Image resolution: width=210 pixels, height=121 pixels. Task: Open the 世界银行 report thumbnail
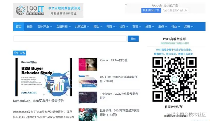click(x=88, y=115)
